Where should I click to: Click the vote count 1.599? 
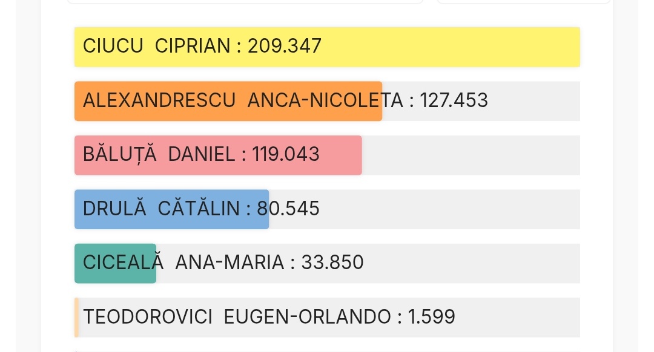pos(431,317)
